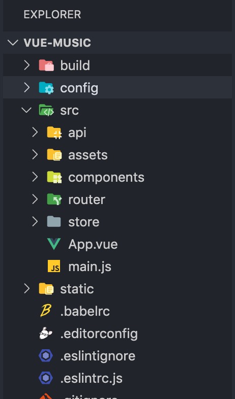This screenshot has height=399, width=235.
Task: Click the editorconfig mouse icon
Action: point(46,333)
